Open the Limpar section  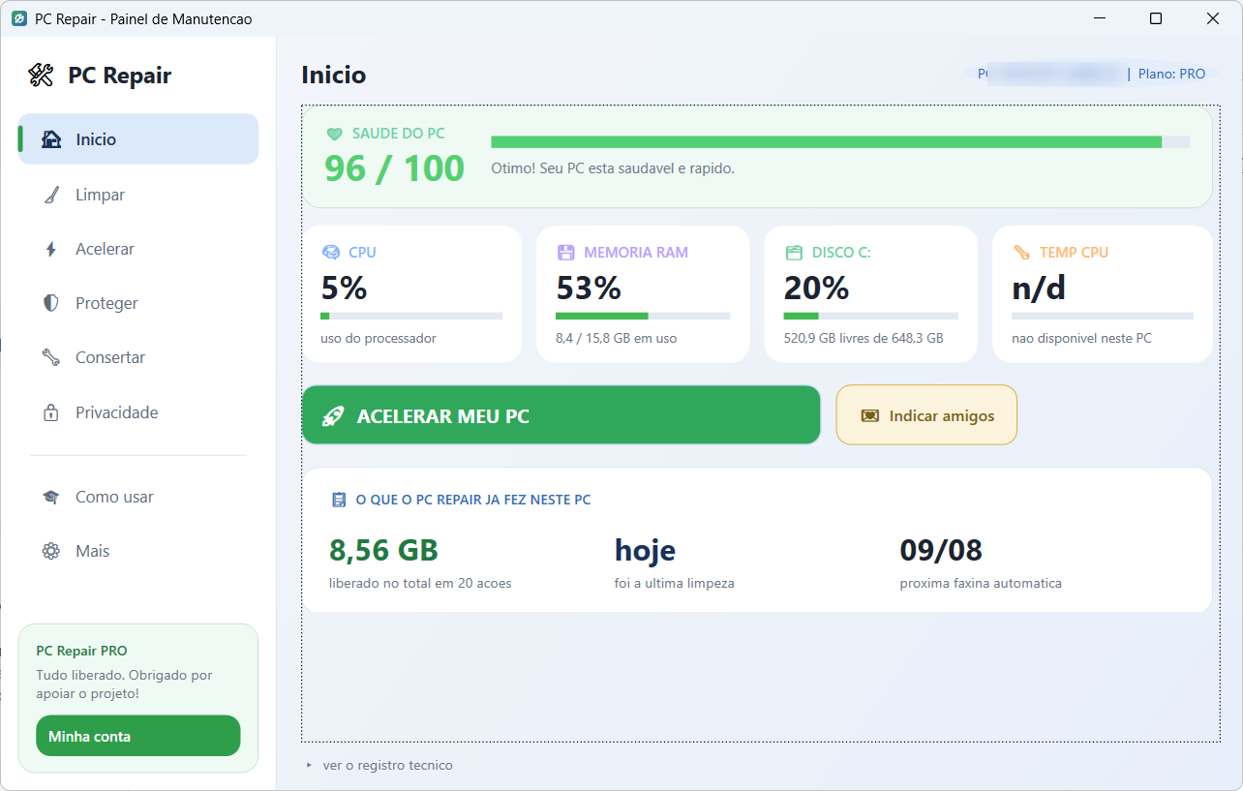tap(138, 195)
